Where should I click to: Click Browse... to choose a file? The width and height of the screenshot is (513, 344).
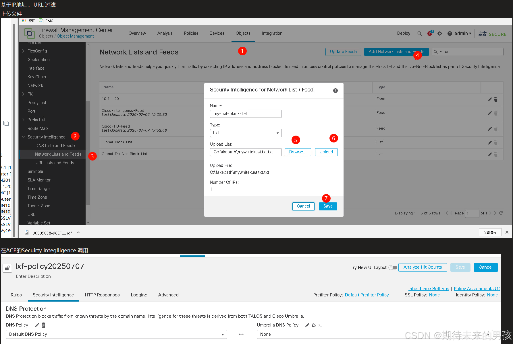(298, 152)
